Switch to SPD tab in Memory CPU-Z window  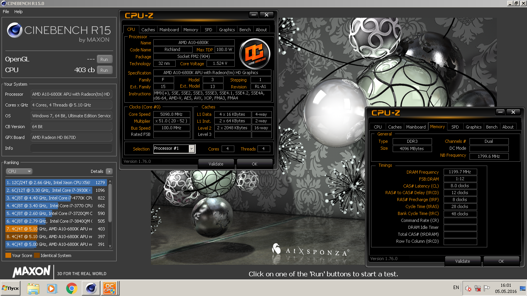[x=455, y=127]
